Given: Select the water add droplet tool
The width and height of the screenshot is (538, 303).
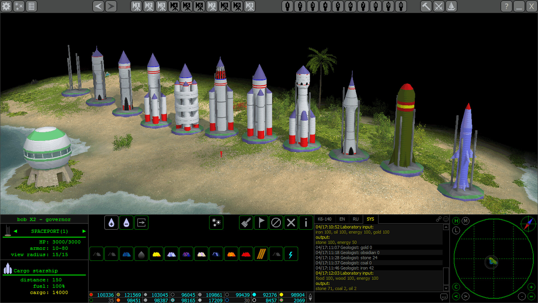Looking at the screenshot, I should [x=111, y=222].
